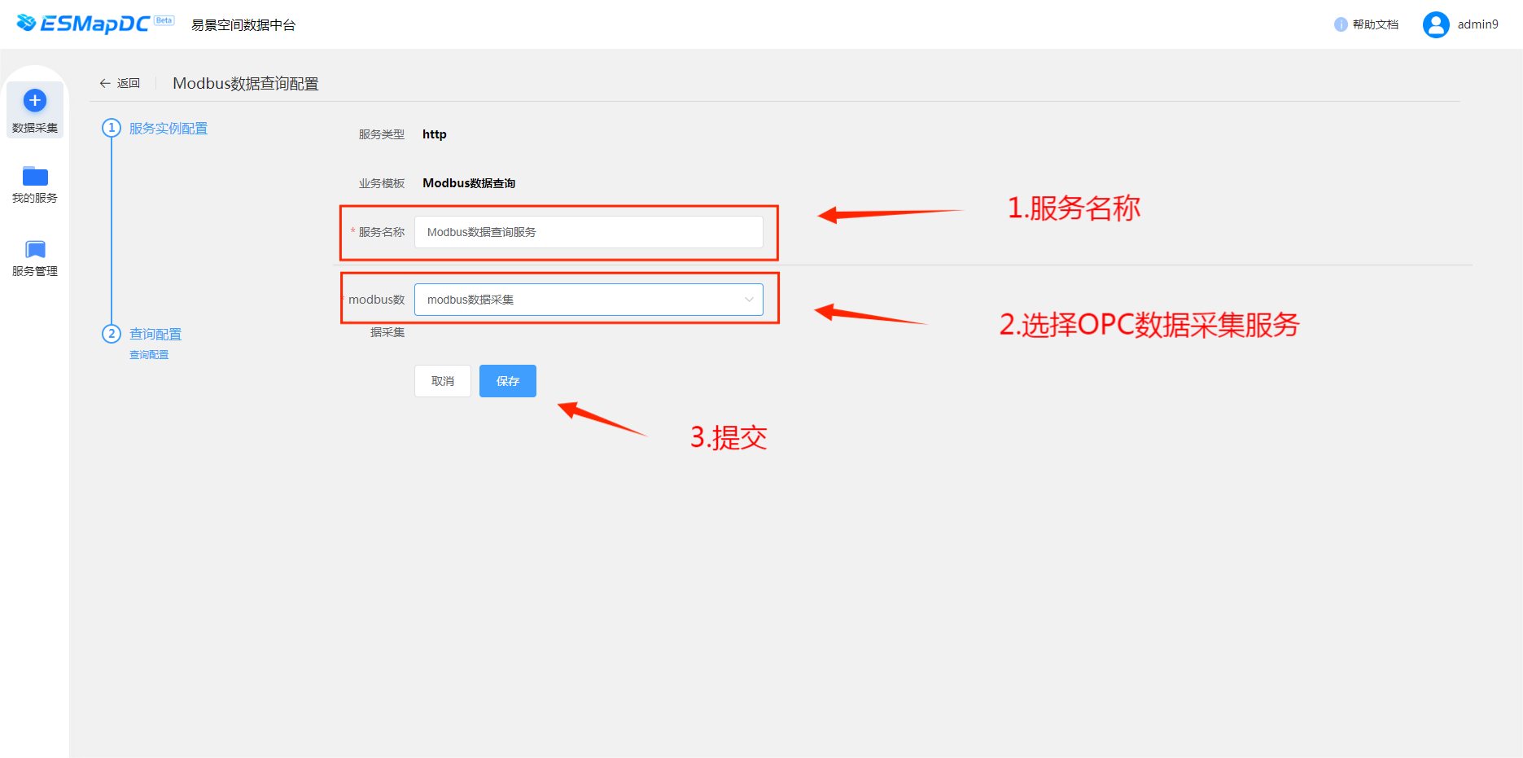Click the Beta badge
This screenshot has height=758, width=1523.
164,20
